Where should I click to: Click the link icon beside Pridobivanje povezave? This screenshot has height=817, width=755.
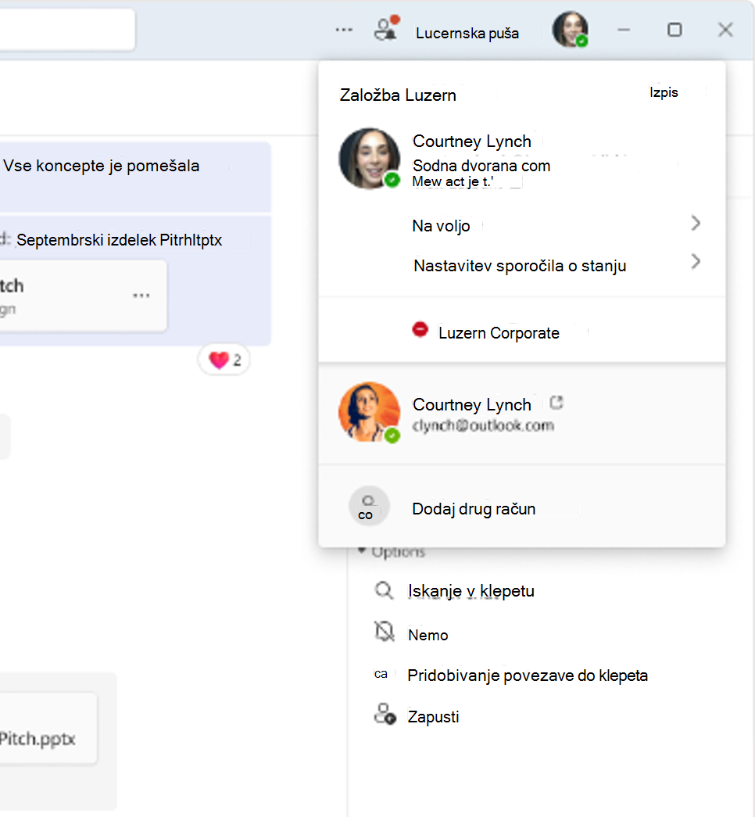(381, 674)
